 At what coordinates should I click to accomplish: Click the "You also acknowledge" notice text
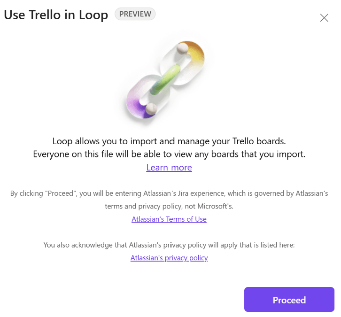(169, 245)
